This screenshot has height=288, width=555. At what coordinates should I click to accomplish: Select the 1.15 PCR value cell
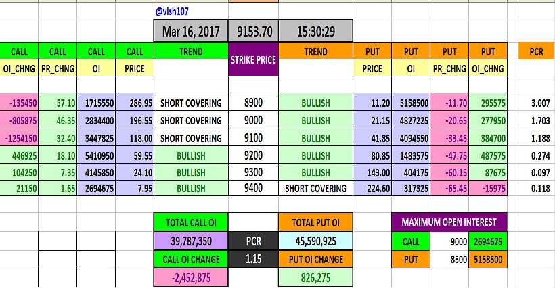(x=253, y=259)
